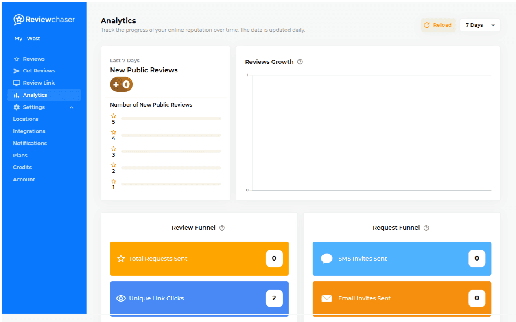The width and height of the screenshot is (516, 322).
Task: Open the Reviews page
Action: point(34,59)
